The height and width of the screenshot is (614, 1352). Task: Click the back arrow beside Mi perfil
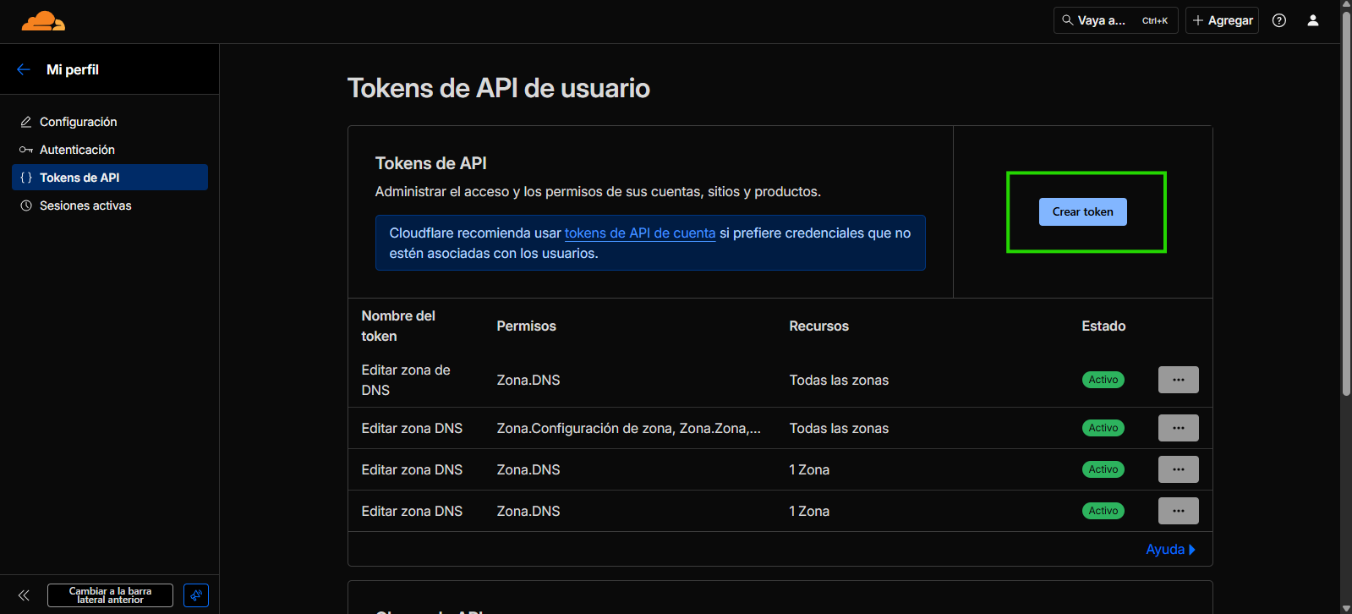click(24, 69)
